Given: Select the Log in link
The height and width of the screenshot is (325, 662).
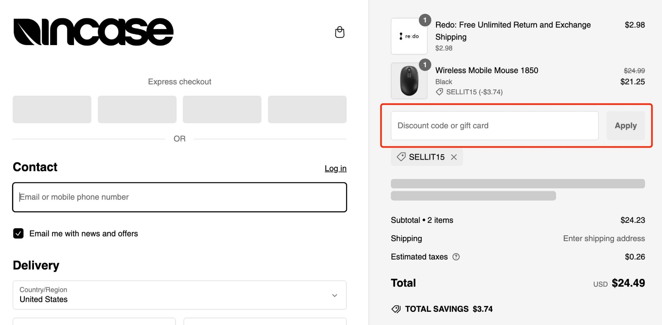Looking at the screenshot, I should 336,168.
